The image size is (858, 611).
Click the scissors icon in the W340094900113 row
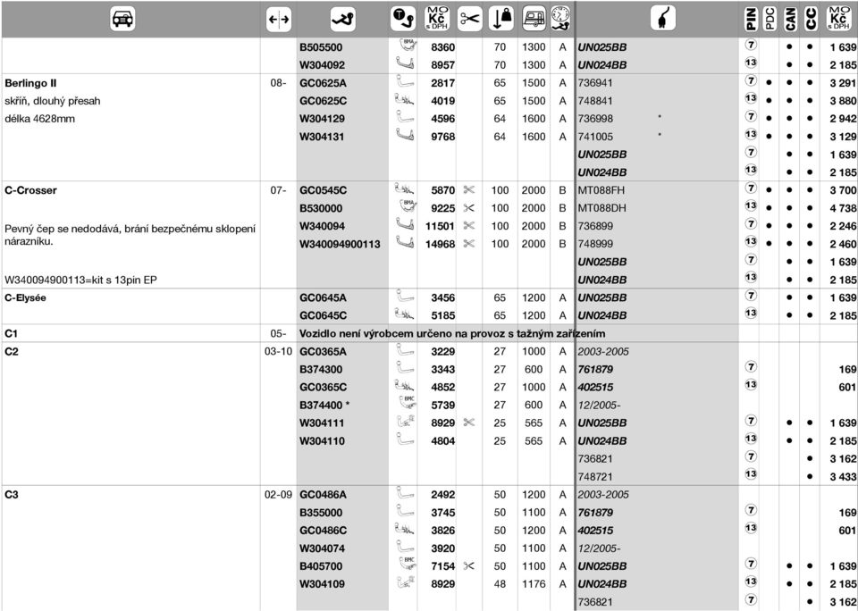(x=469, y=243)
